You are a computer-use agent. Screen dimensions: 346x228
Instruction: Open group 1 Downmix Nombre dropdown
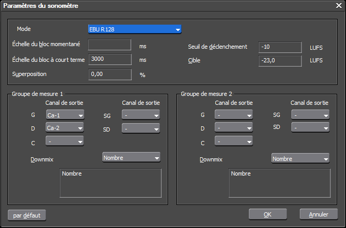[x=131, y=158]
